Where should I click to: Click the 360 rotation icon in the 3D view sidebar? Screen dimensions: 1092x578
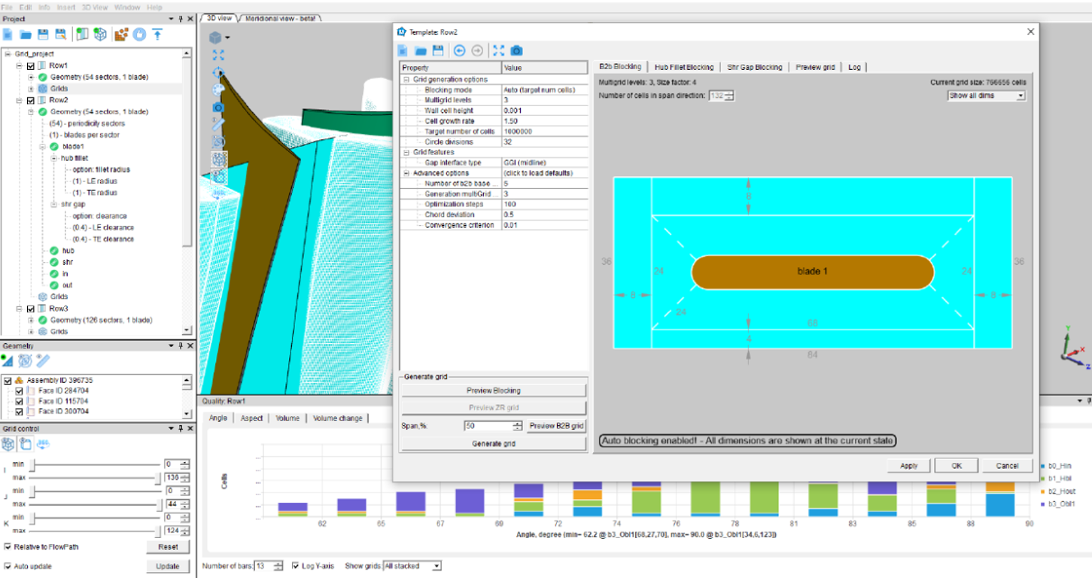[218, 192]
